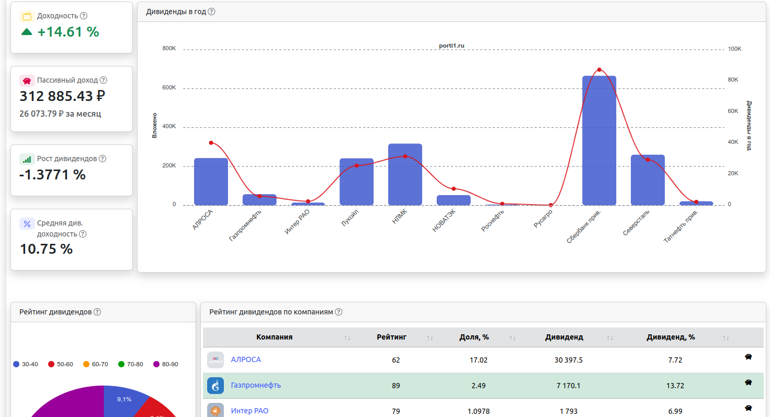Click the 17.02 share cell for АЛРОСА
The image size is (770, 417).
[479, 360]
